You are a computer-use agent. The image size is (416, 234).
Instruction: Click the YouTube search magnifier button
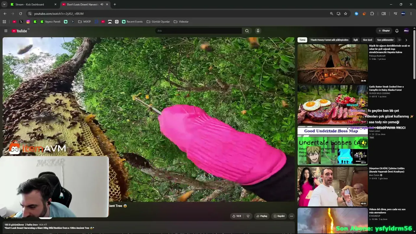click(247, 31)
